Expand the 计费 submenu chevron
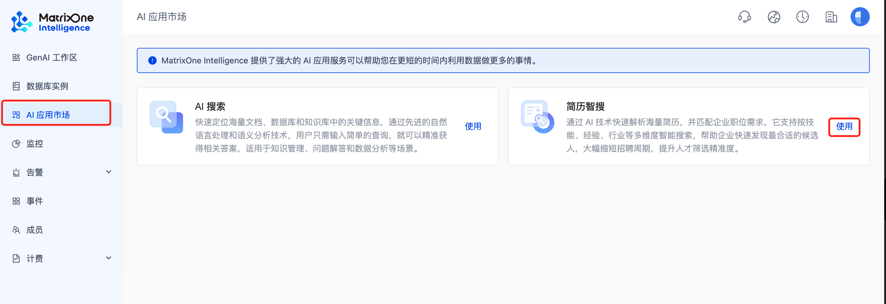Viewport: 886px width, 304px height. pyautogui.click(x=109, y=258)
